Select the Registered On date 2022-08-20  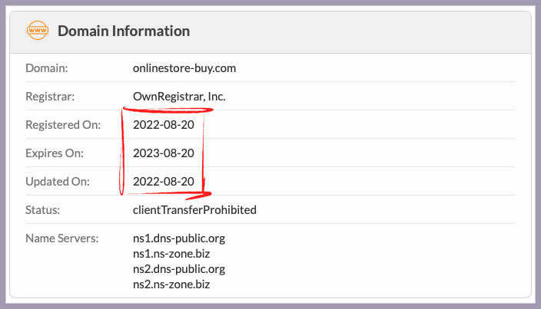coord(163,125)
